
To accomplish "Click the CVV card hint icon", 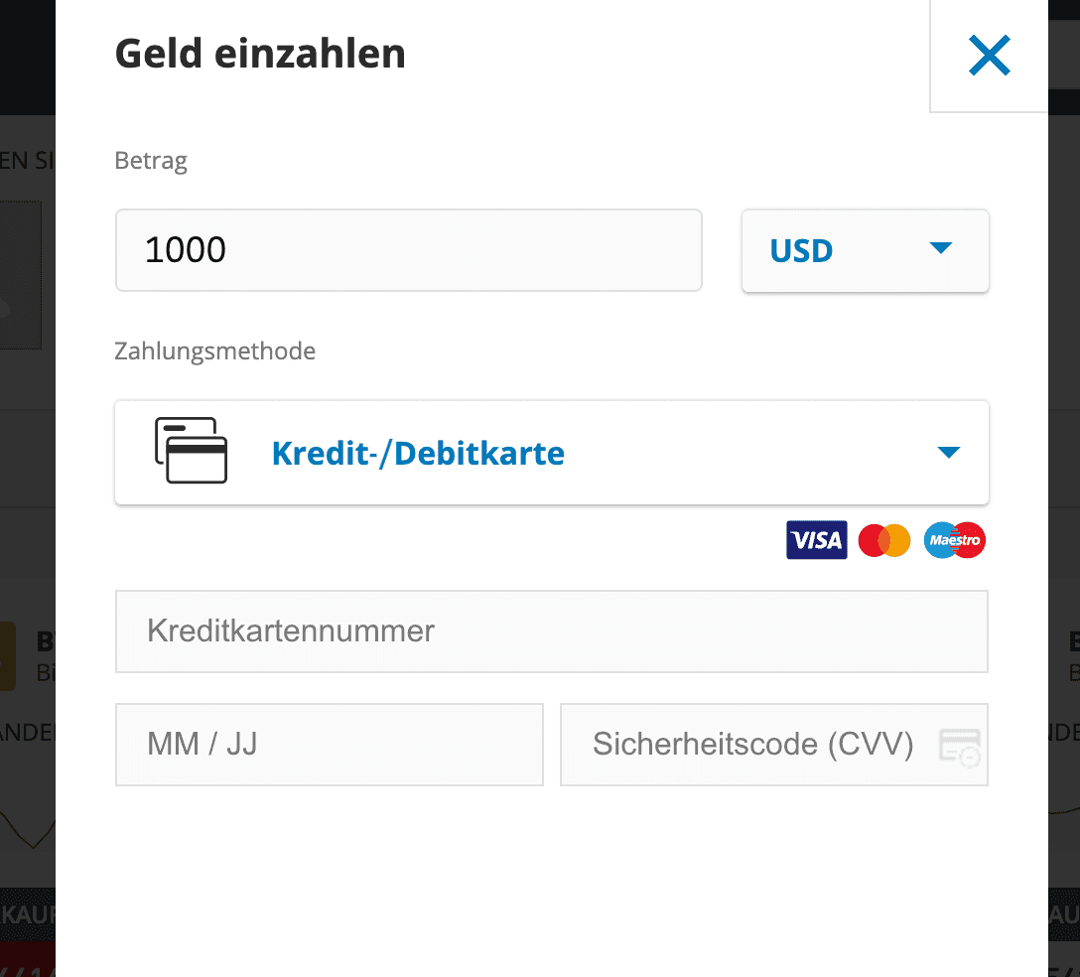I will (960, 747).
